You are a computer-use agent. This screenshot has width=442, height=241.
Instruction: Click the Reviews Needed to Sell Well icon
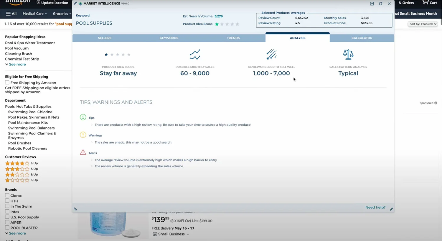(271, 55)
